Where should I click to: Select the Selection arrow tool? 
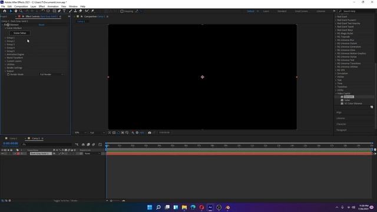coord(11,11)
